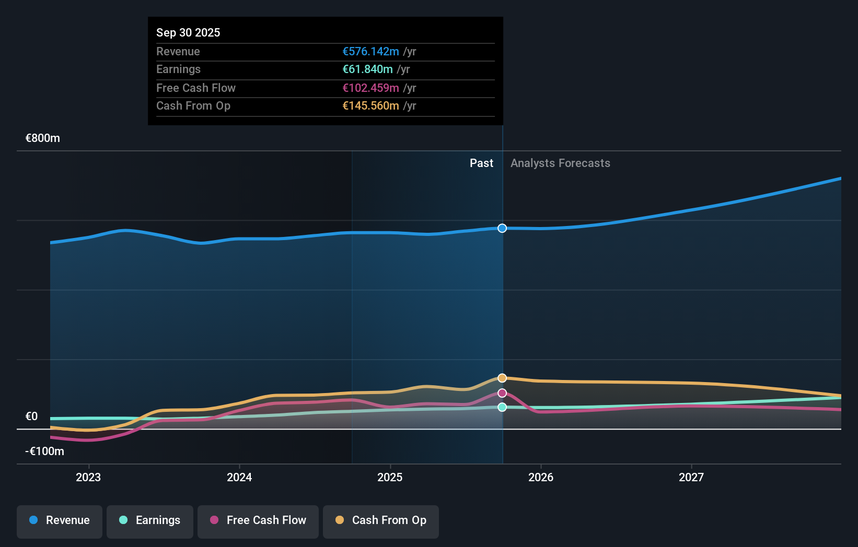Viewport: 858px width, 547px height.
Task: Click the Free Cash Flow legend button
Action: click(258, 520)
